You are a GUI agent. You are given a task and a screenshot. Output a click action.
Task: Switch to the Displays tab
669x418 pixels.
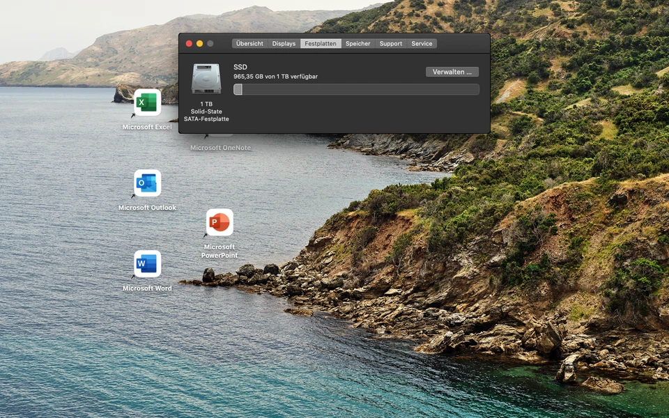pos(284,43)
